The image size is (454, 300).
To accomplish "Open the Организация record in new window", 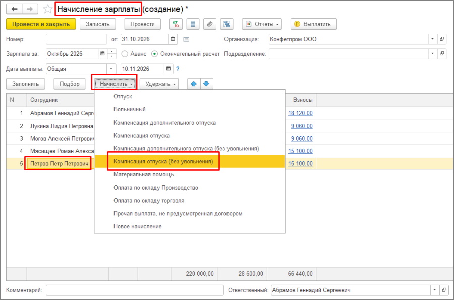I will pos(442,39).
